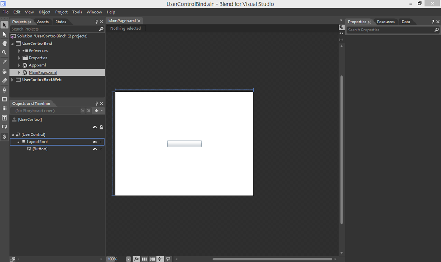Image resolution: width=441 pixels, height=262 pixels.
Task: Lock the LayoutRoot element
Action: point(101,142)
